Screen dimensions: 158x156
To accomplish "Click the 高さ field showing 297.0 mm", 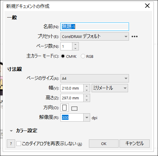I will pyautogui.click(x=72, y=98).
